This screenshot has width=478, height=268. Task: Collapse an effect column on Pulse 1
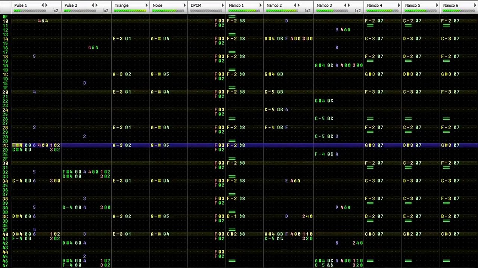click(43, 5)
